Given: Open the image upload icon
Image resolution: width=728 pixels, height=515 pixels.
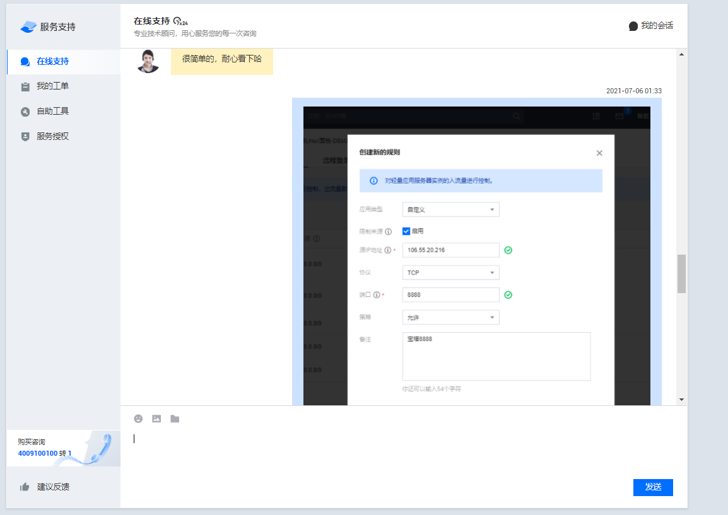Looking at the screenshot, I should 156,419.
